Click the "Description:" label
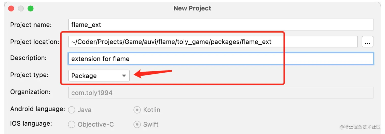This screenshot has height=134, width=385. coord(29,58)
